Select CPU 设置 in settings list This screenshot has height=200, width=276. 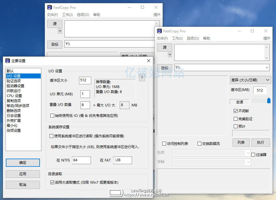23,96
